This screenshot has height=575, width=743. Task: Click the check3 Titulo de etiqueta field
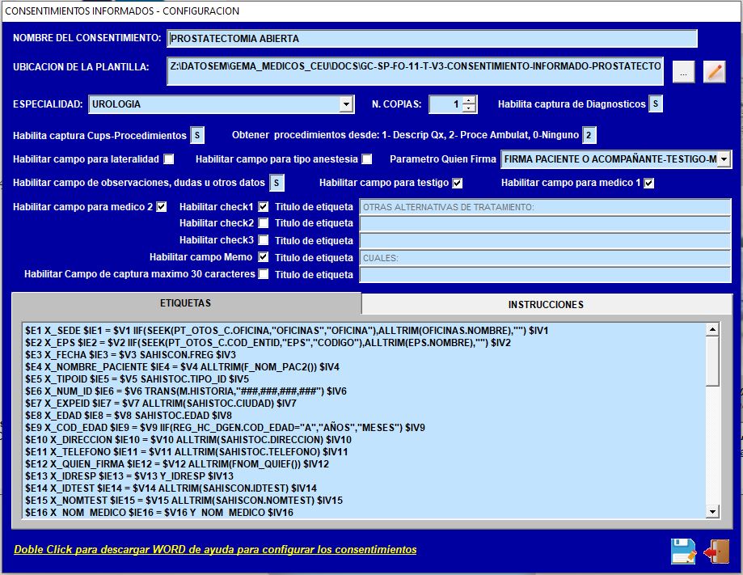point(546,240)
